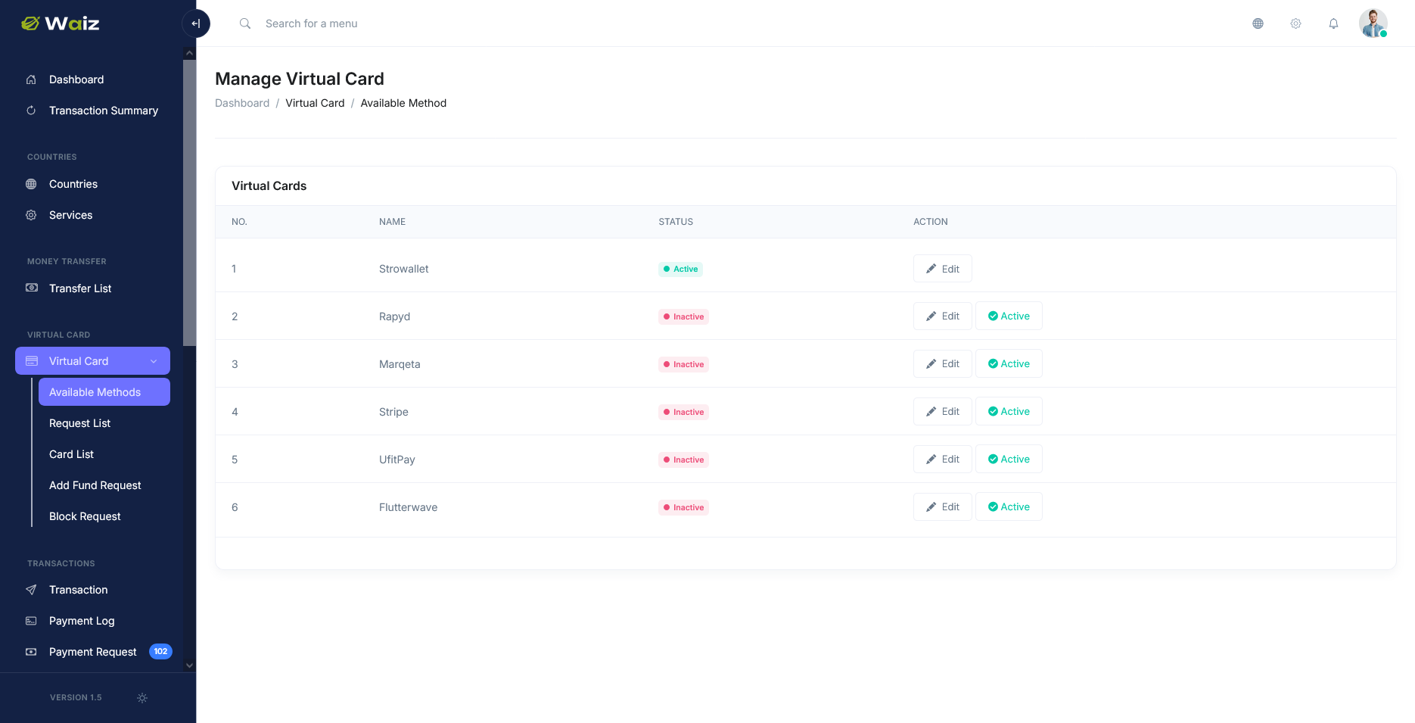Collapse the Virtual Card submenu chevron
The width and height of the screenshot is (1415, 723).
154,361
